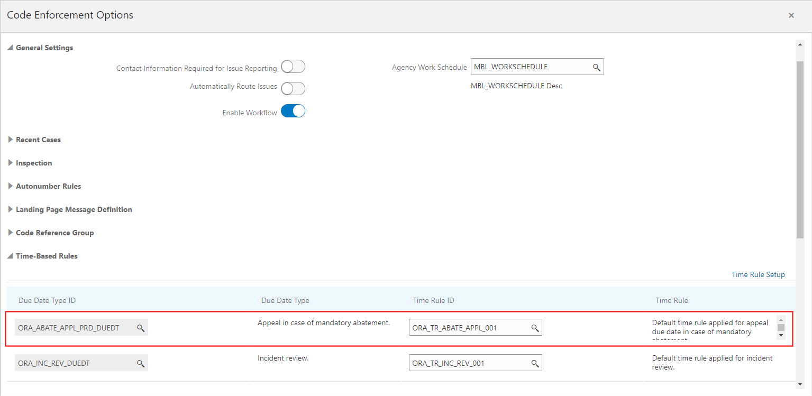
Task: Click the ORA_INC_REV_DUEDT lookup magnifier icon
Action: 141,363
